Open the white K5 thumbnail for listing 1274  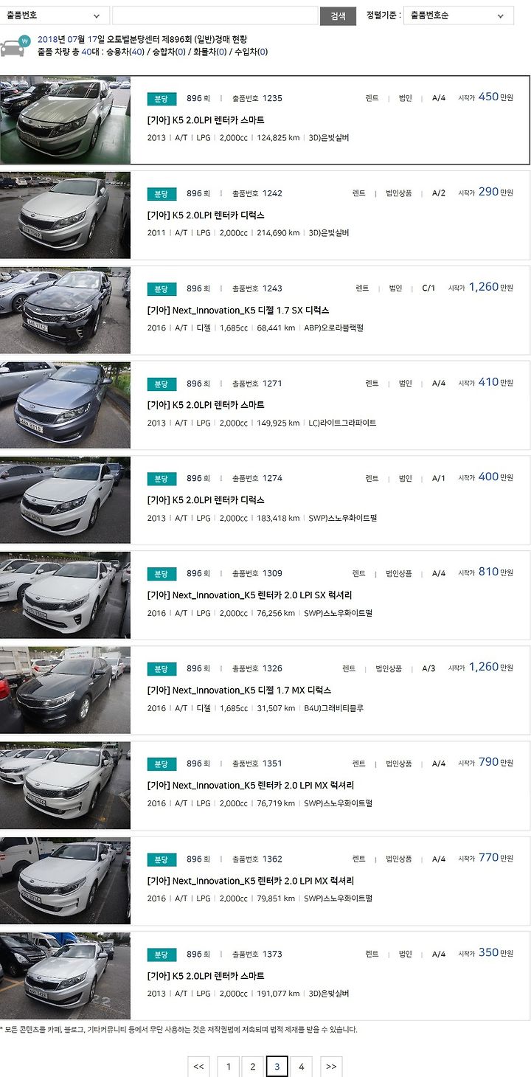65,500
